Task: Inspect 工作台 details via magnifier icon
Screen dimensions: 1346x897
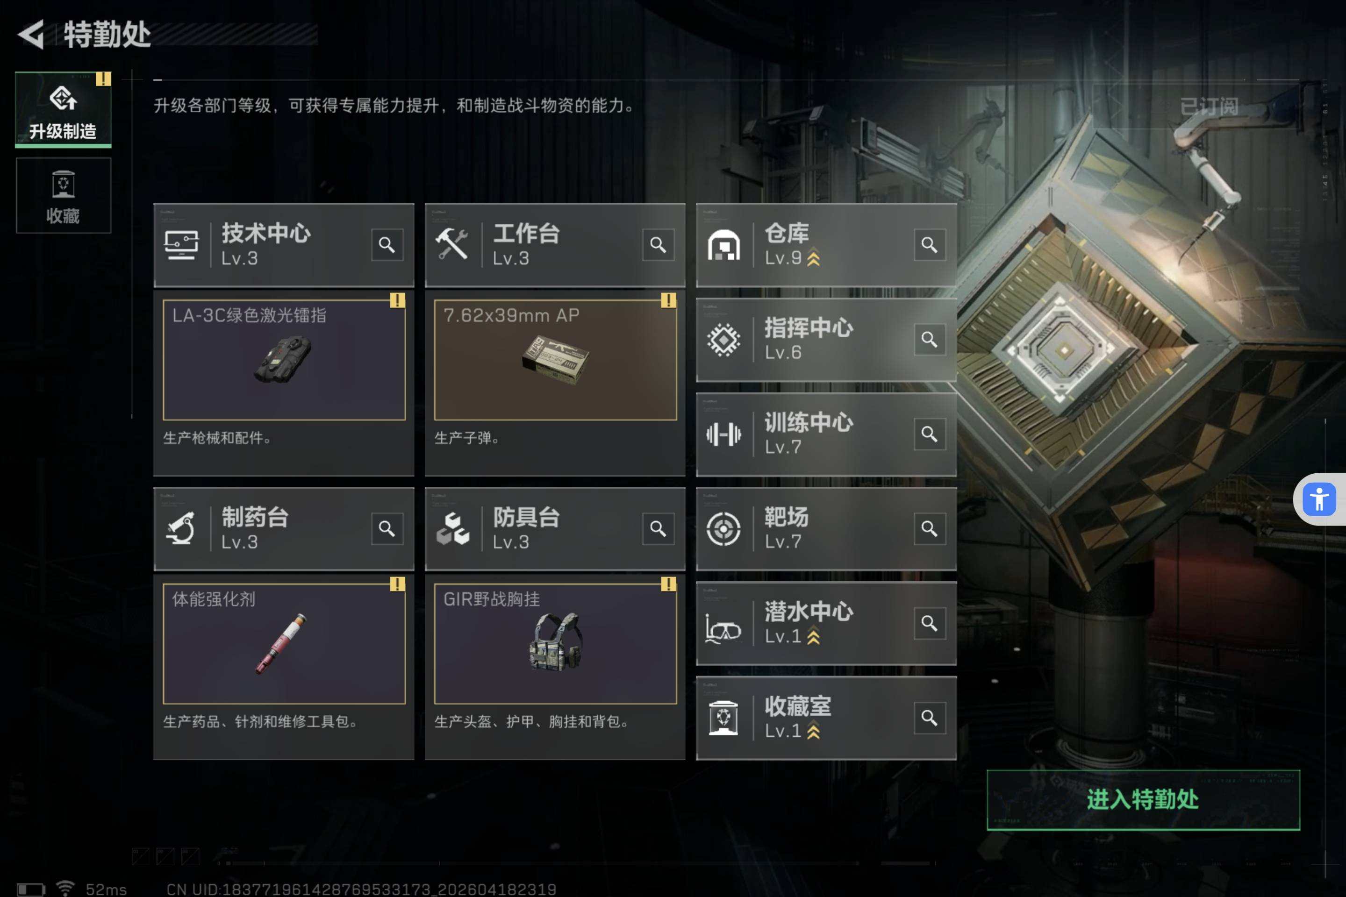Action: [x=658, y=245]
